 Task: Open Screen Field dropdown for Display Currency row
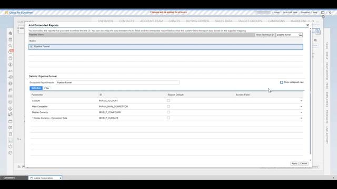(x=301, y=112)
